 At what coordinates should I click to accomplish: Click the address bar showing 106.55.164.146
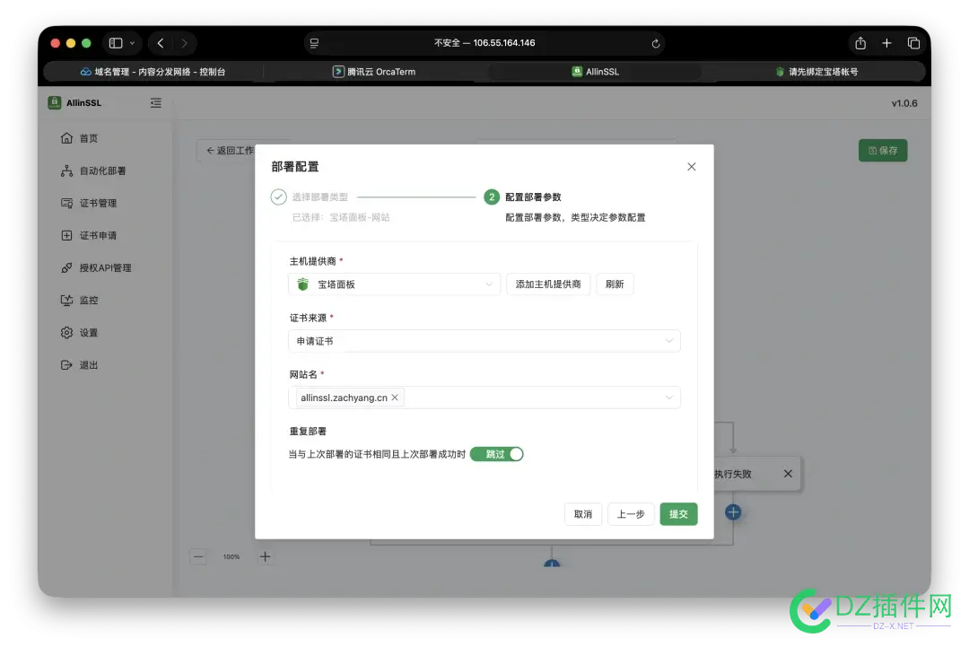(x=484, y=43)
